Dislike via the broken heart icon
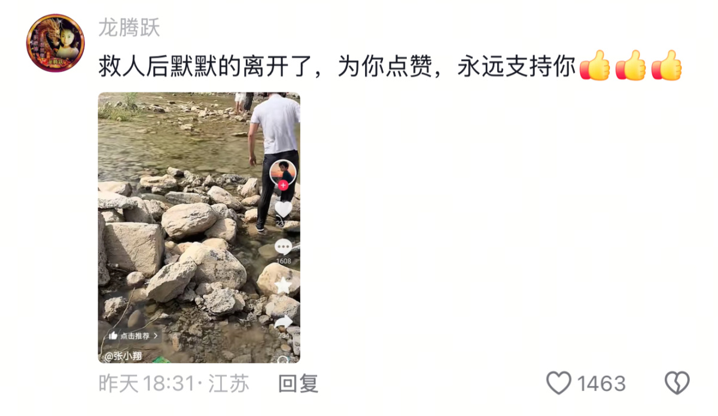The height and width of the screenshot is (416, 718). point(677,383)
